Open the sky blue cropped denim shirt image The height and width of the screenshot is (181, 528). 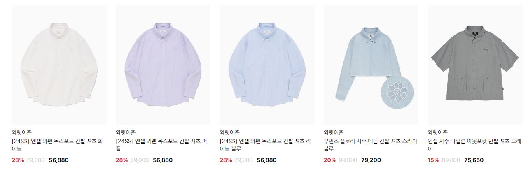coord(371,65)
